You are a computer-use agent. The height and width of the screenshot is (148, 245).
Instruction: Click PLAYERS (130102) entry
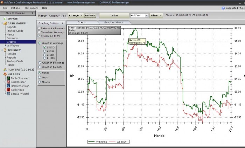pos(21,70)
